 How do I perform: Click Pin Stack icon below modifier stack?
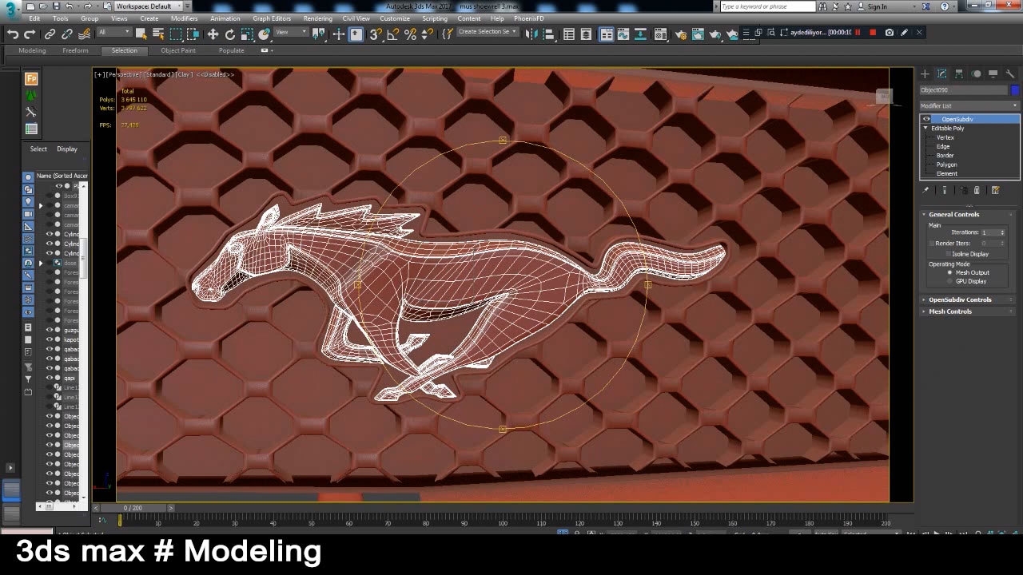click(925, 190)
